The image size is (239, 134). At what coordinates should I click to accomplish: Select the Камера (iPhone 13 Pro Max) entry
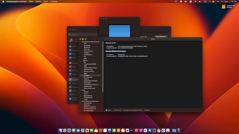116,51
